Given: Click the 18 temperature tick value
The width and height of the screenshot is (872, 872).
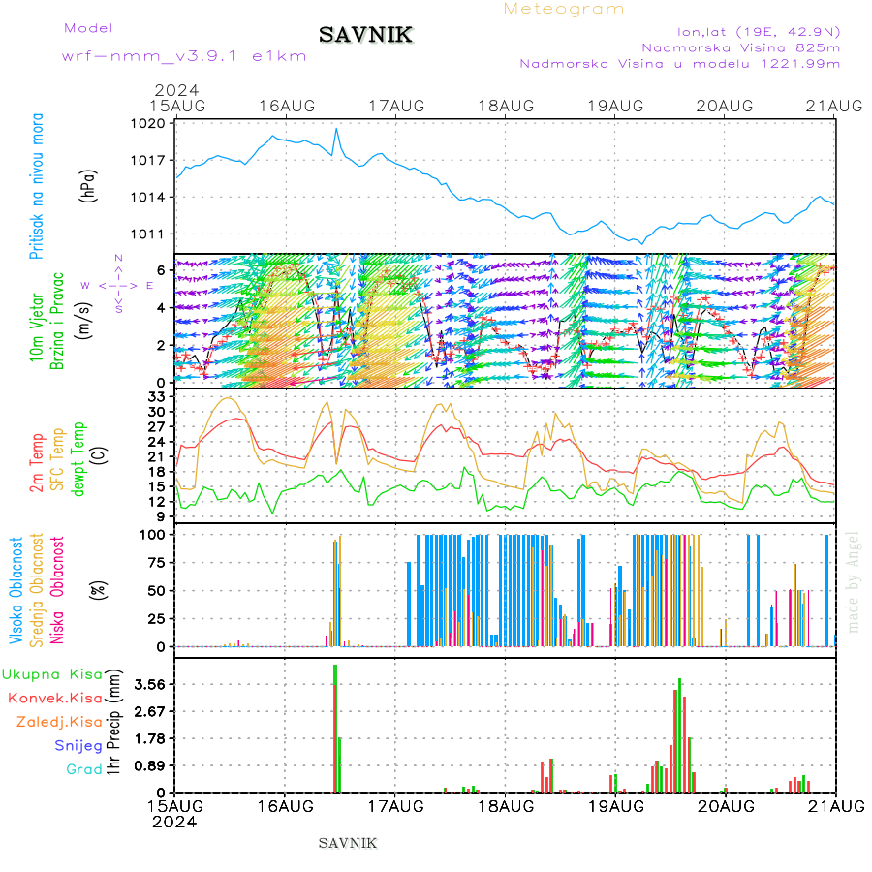Looking at the screenshot, I should (x=157, y=472).
